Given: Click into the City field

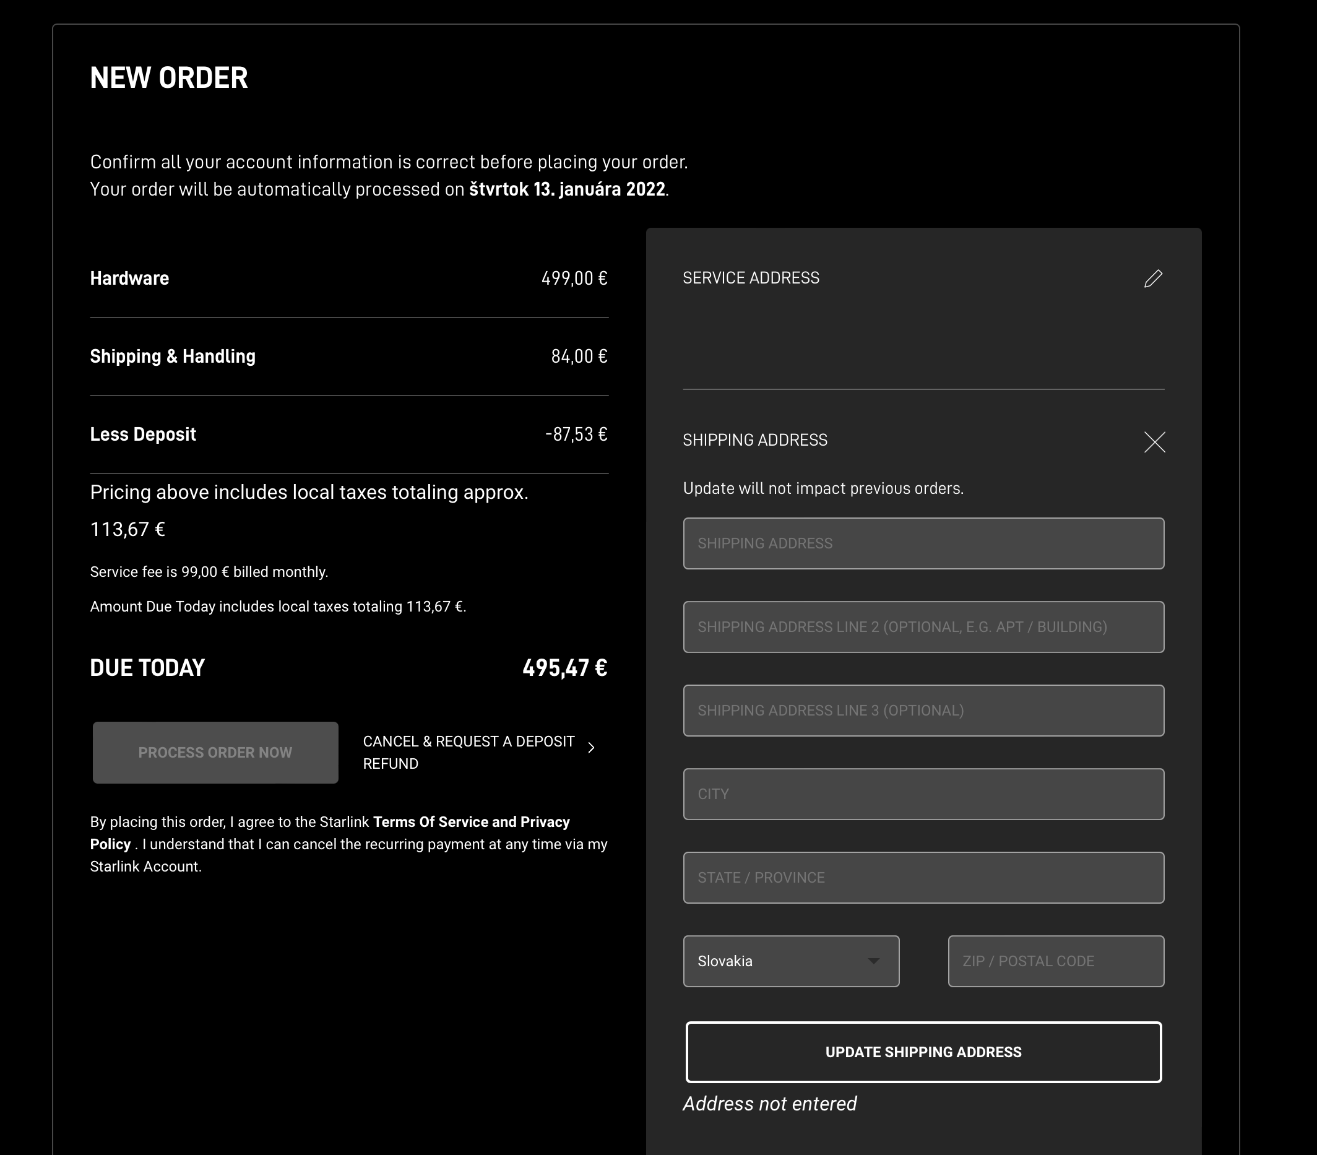Looking at the screenshot, I should coord(923,794).
